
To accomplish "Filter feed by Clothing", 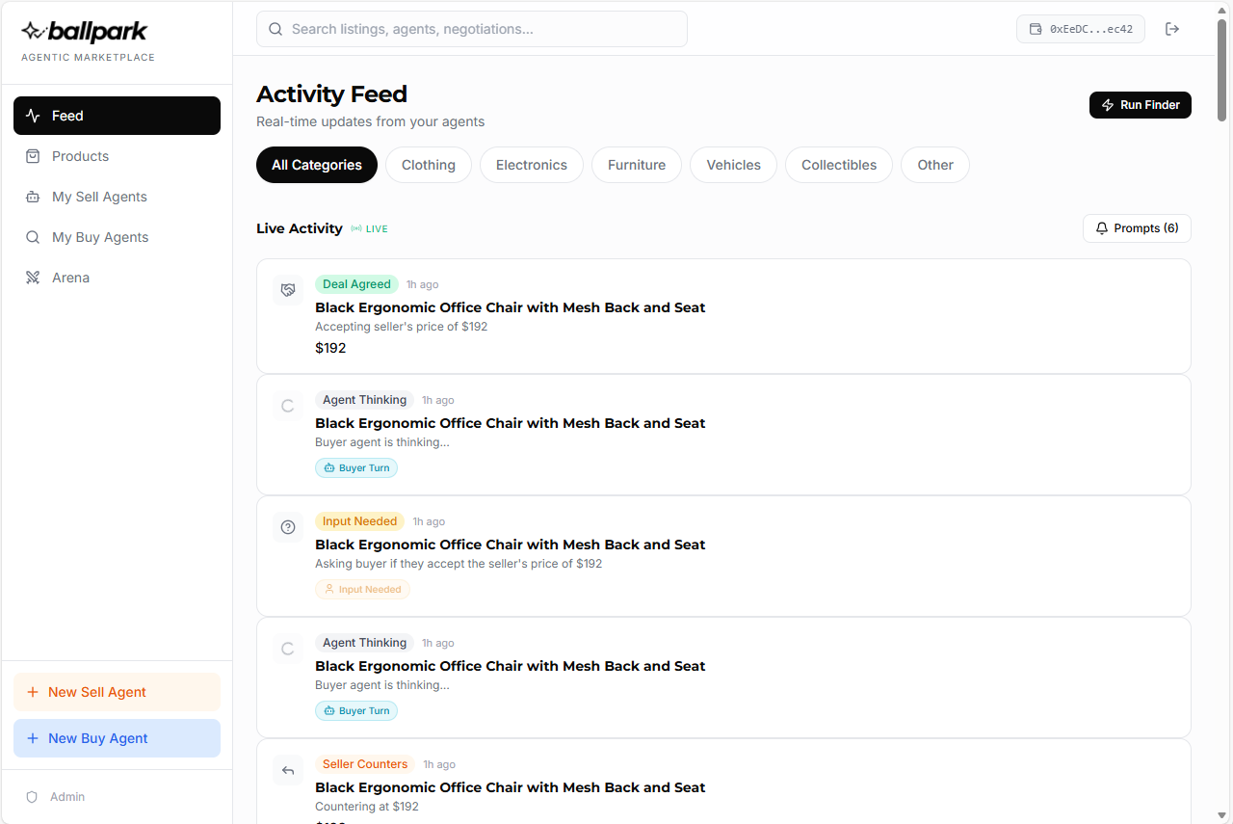I will [429, 165].
